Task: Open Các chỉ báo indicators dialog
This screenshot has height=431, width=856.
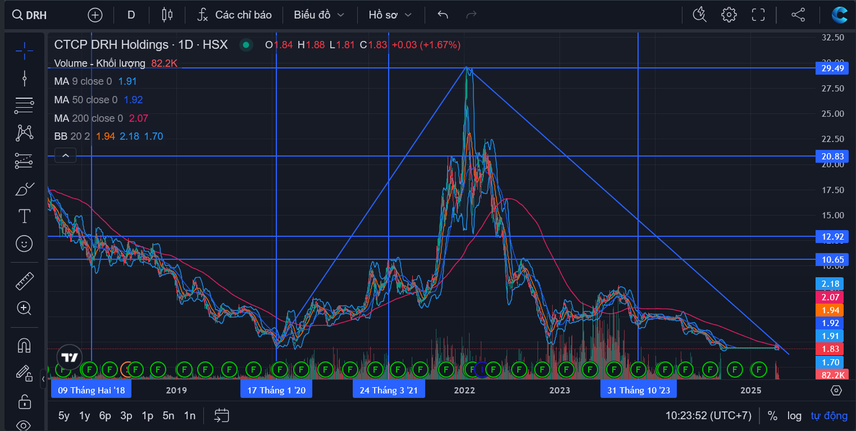Action: (235, 15)
